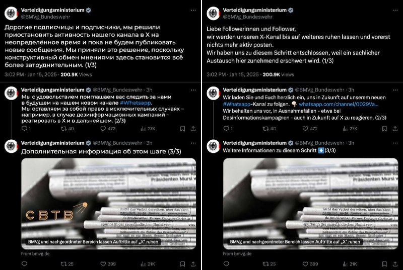Bookmark the German 3/3 tweet
The image size is (403, 270).
(384, 264)
